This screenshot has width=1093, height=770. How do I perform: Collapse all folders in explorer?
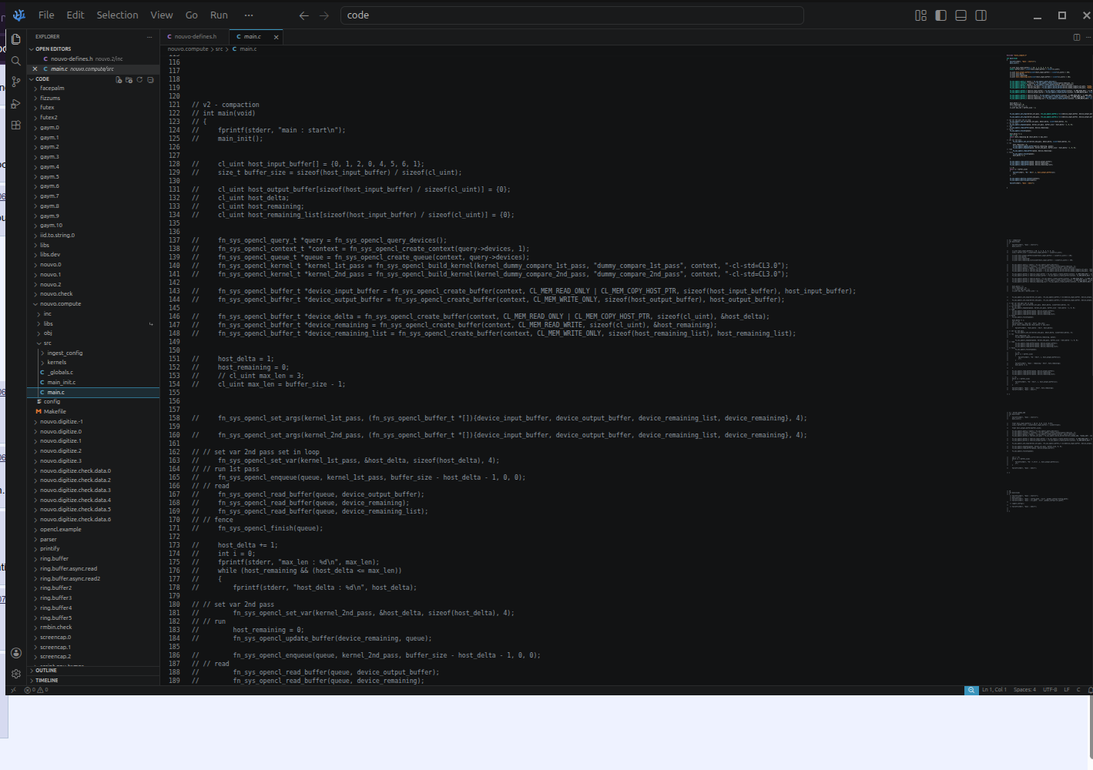pos(150,79)
